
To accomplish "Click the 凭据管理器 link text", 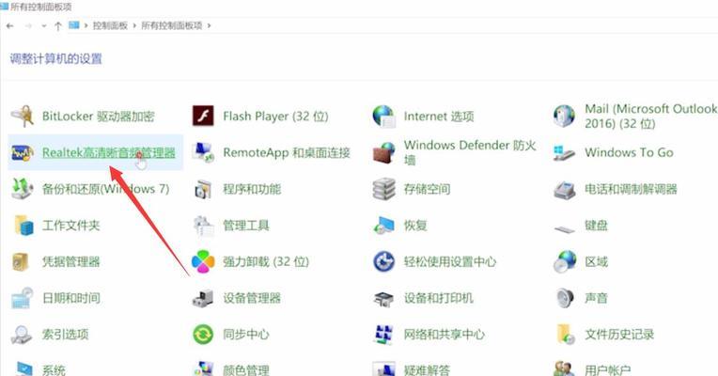I will coord(71,261).
